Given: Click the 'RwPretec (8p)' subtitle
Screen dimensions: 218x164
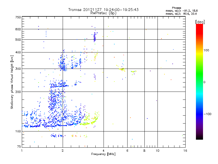Looking at the screenshot, I should click(103, 13).
